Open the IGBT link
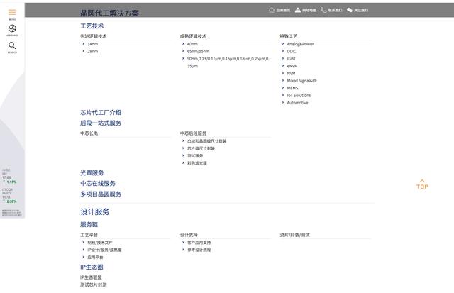This screenshot has width=454, height=293. click(x=292, y=58)
